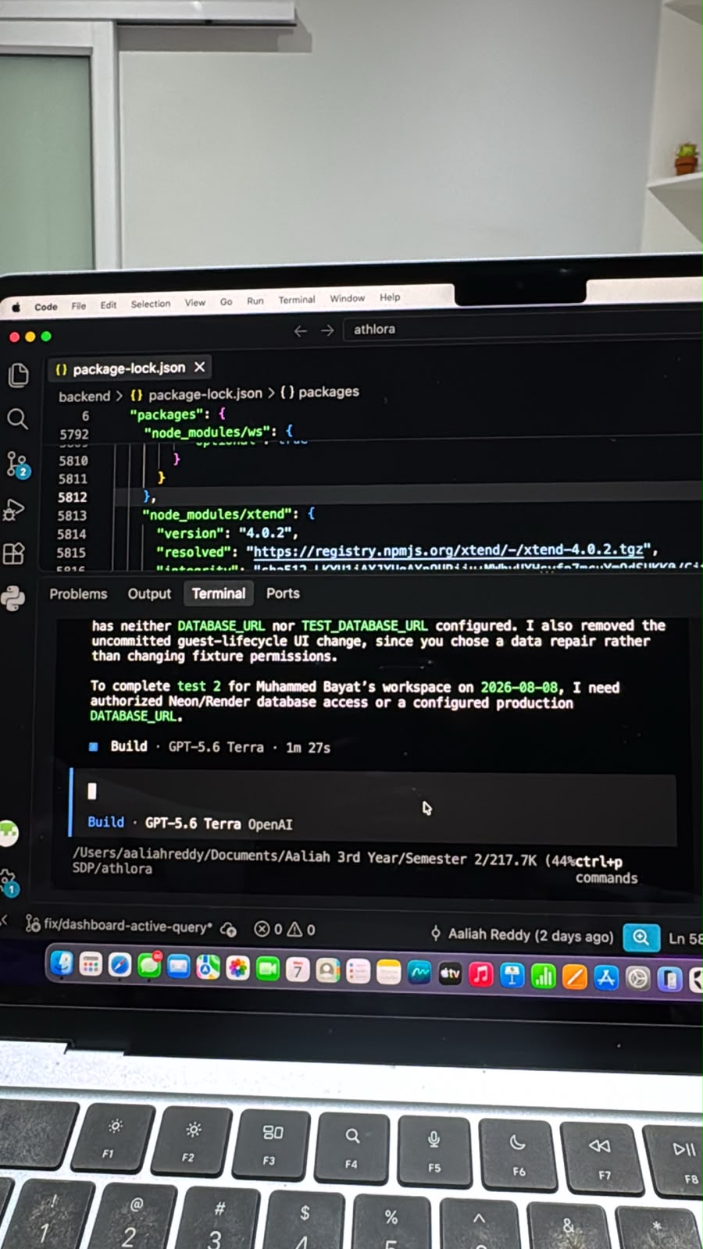Go forward using the right arrow

pyautogui.click(x=327, y=331)
